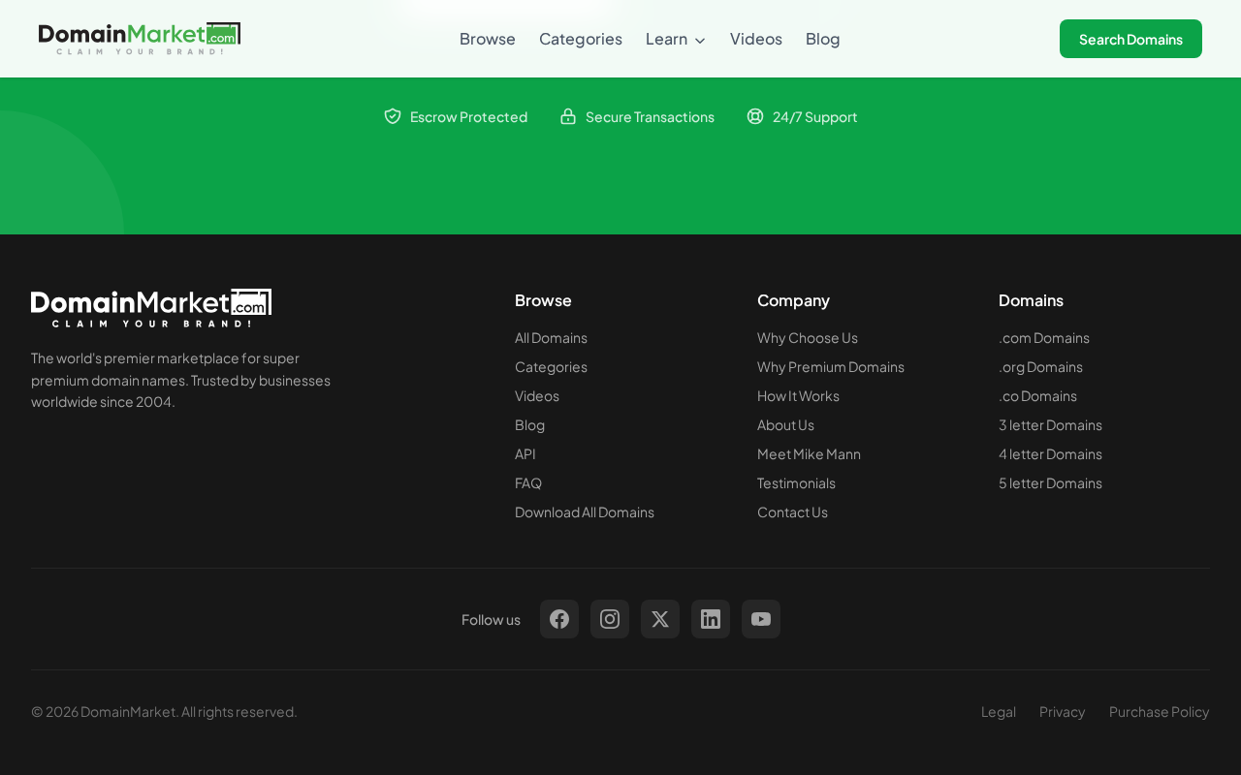Viewport: 1241px width, 775px height.
Task: Open the Privacy footer link
Action: pyautogui.click(x=1063, y=712)
